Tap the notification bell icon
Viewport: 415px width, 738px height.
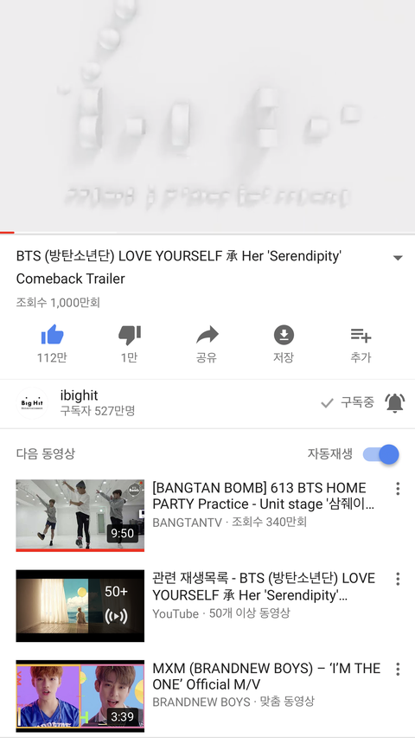(394, 403)
